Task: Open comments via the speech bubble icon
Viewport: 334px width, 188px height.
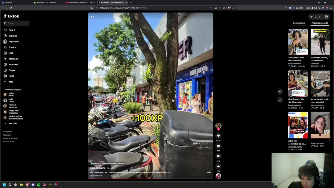Action: tap(218, 146)
